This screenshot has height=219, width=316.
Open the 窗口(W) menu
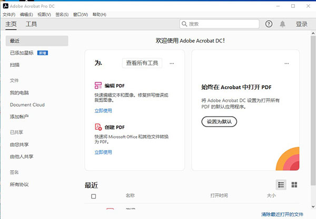click(x=81, y=15)
